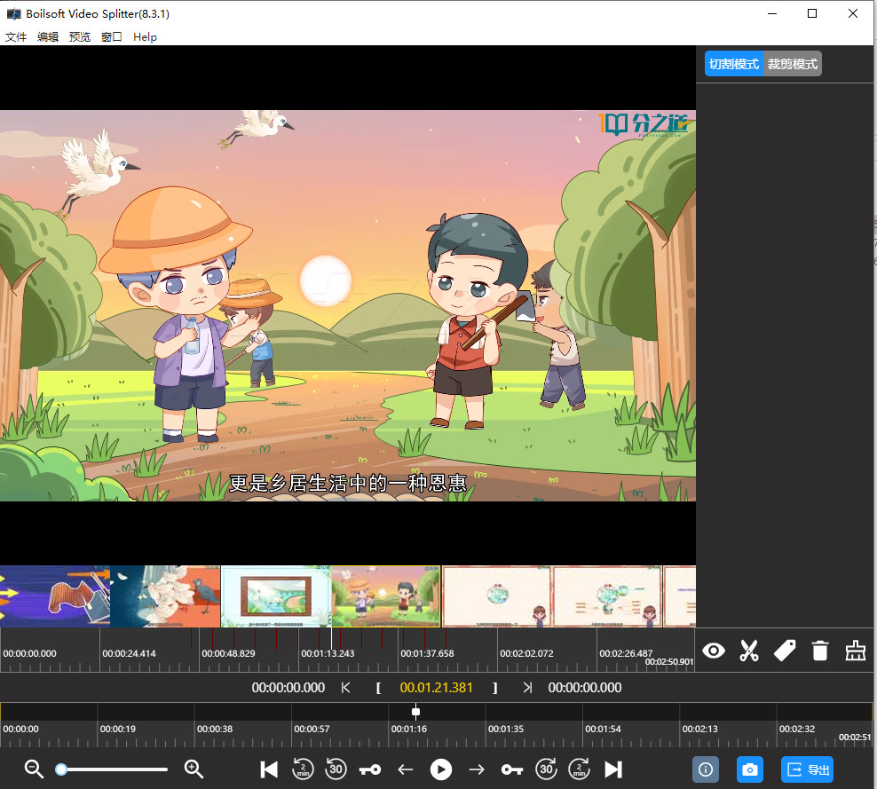
Task: Open the 编辑 menu
Action: [x=48, y=37]
